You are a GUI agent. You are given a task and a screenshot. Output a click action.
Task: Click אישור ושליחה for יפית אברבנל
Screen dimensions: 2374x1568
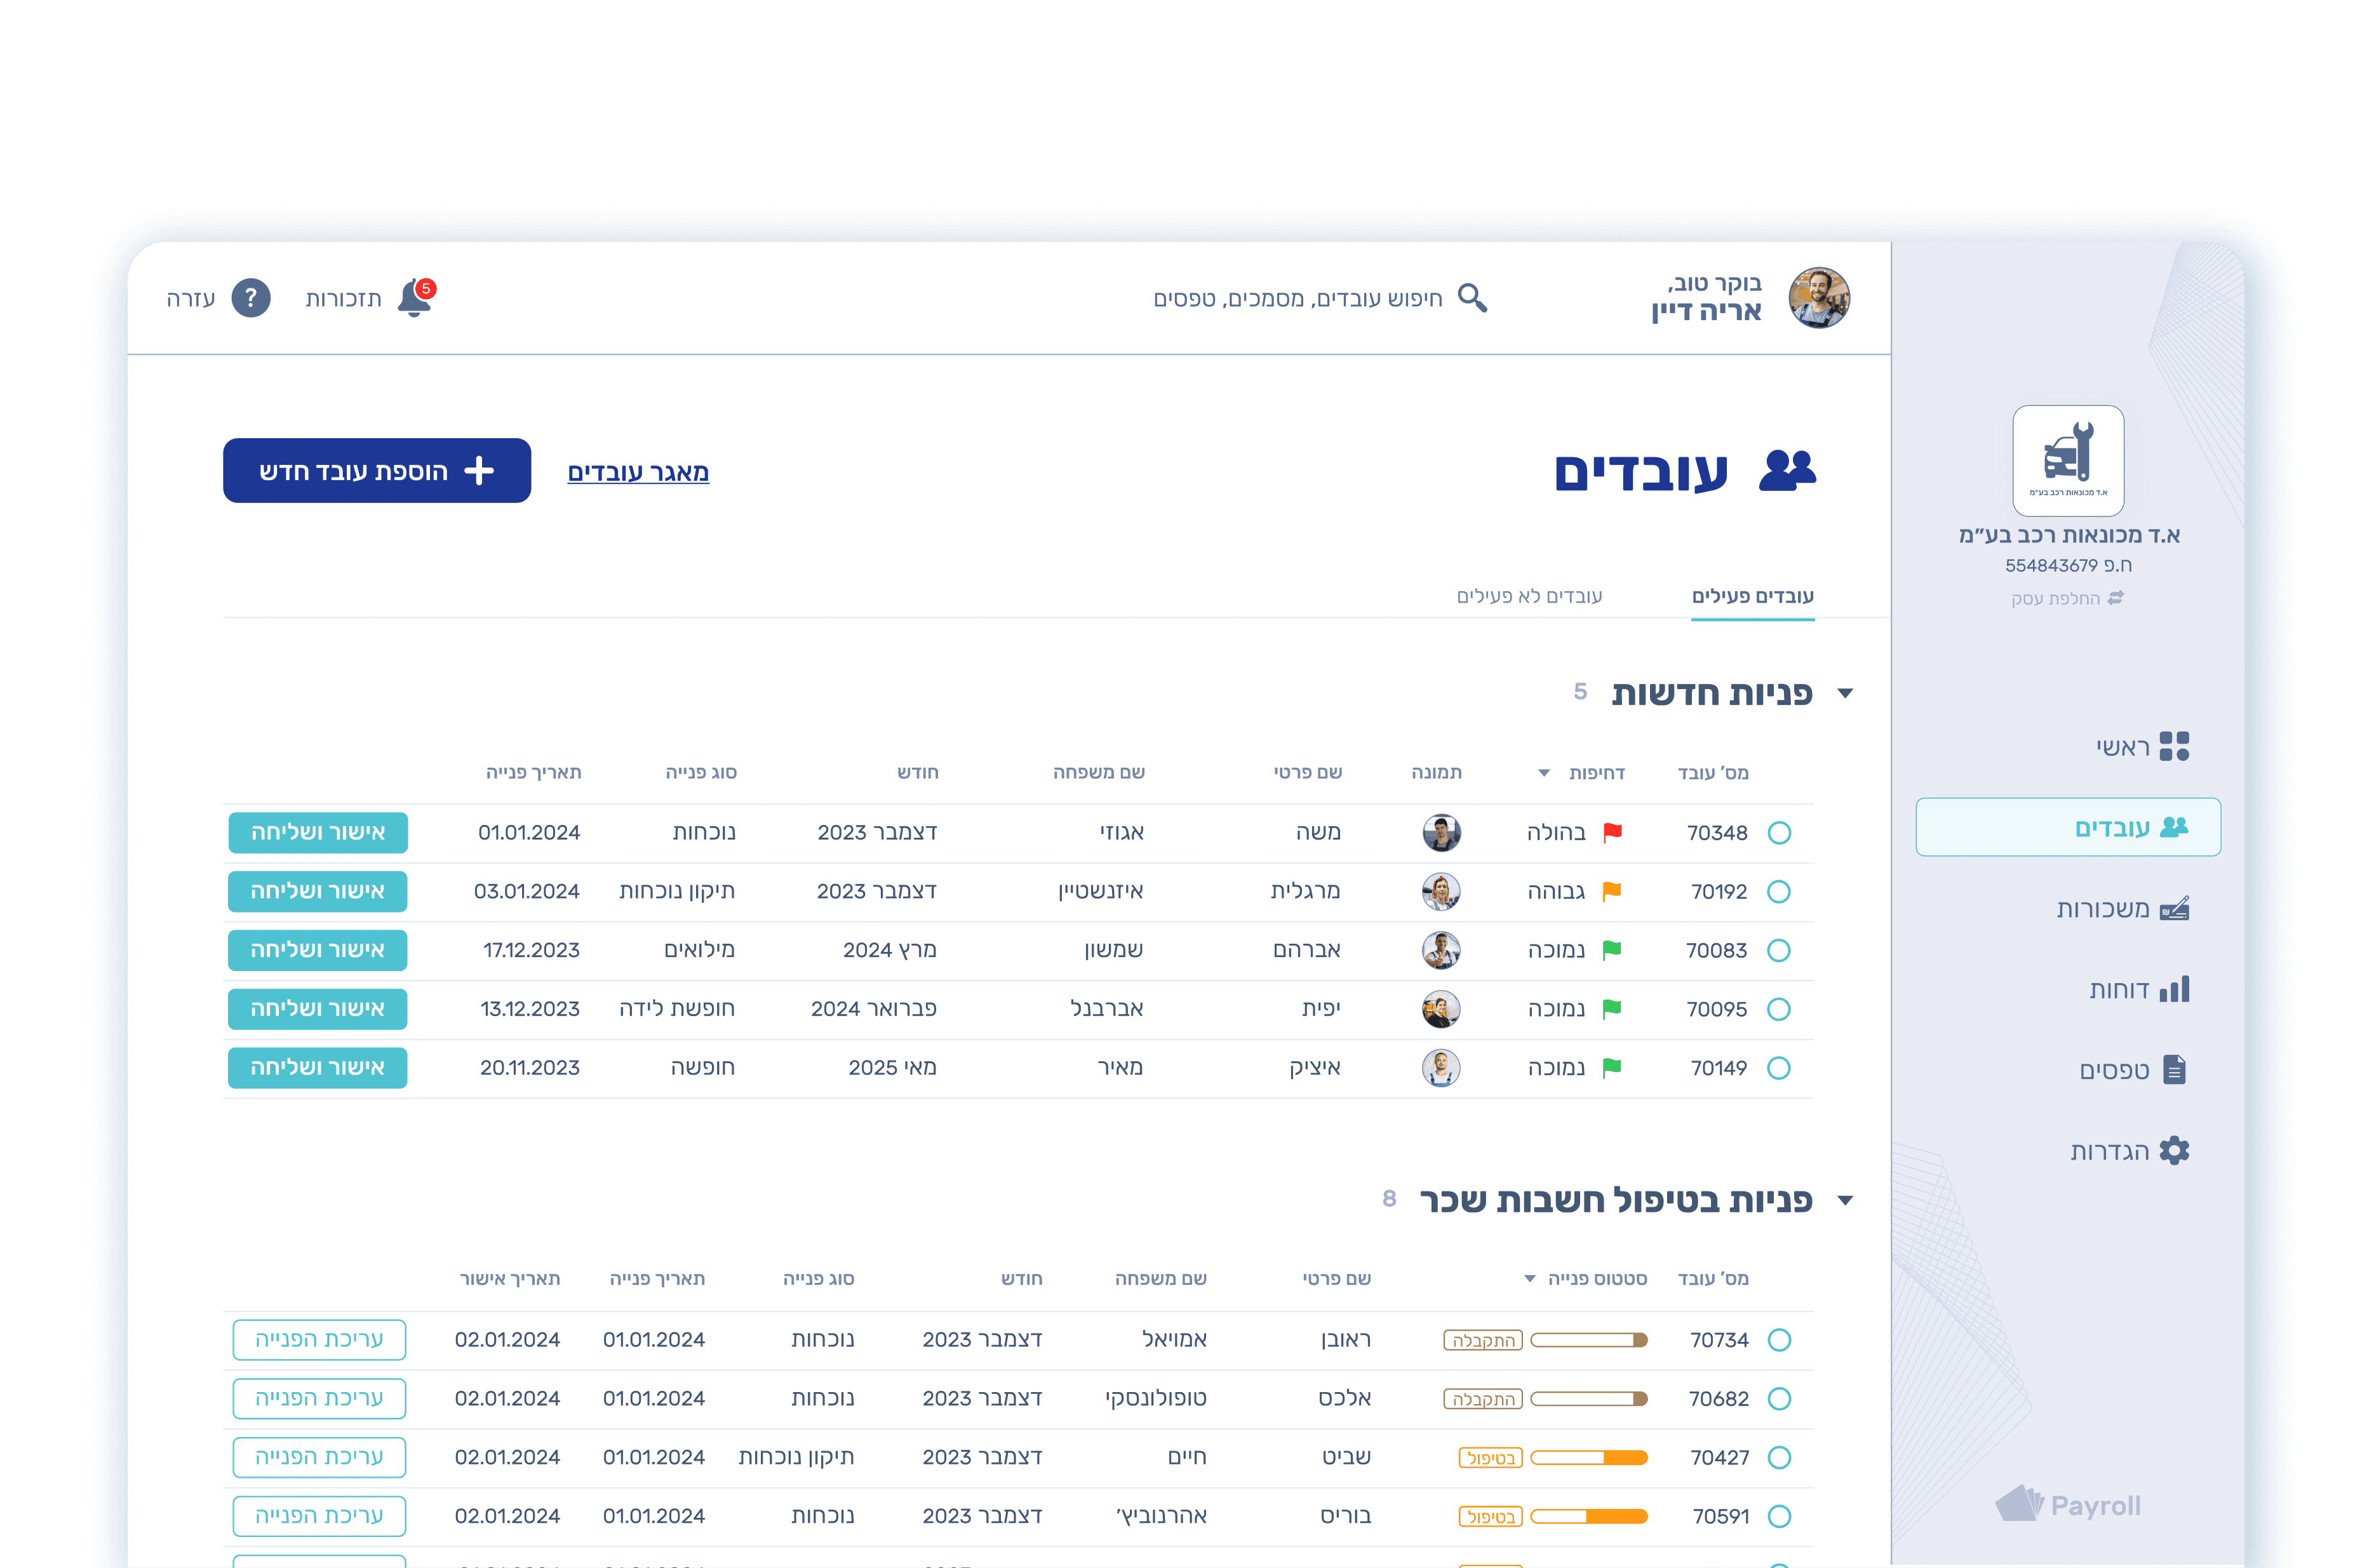pos(318,1009)
